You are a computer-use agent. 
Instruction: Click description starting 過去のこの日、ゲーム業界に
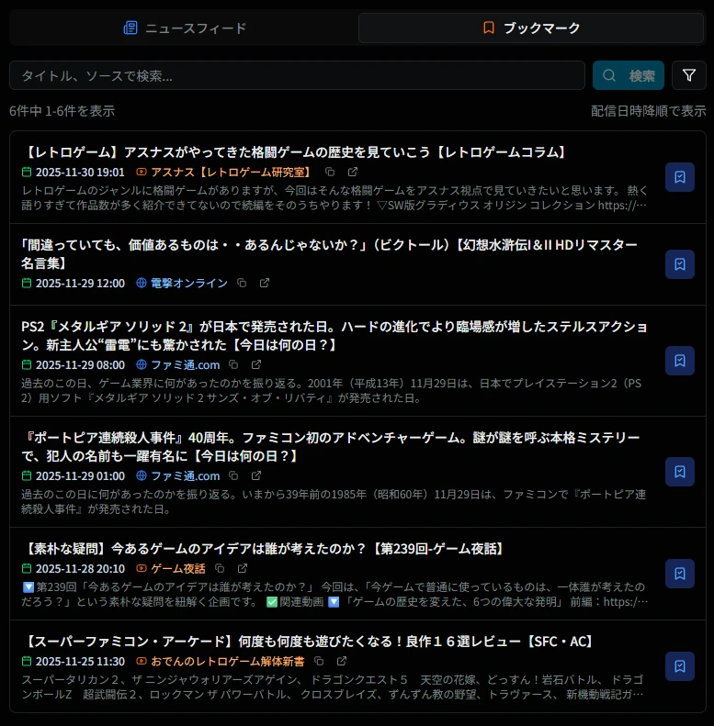click(x=332, y=391)
